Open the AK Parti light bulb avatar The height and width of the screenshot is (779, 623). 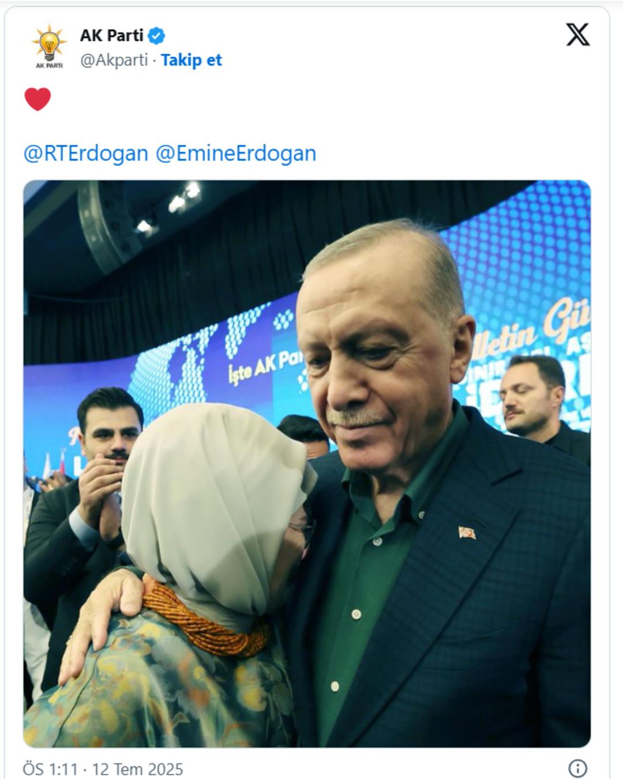click(x=49, y=47)
